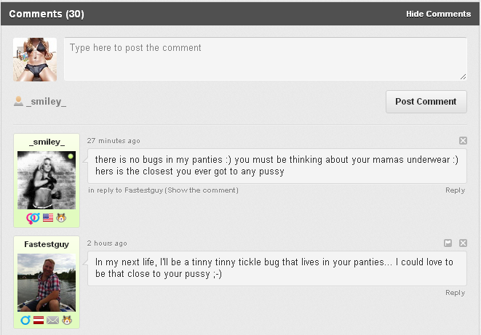Focus the 'Type here to post the comment' box
Viewport: 481px width, 335px height.
[x=266, y=59]
